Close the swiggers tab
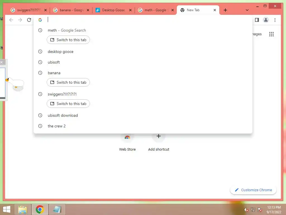Viewport: 286px width, 215px height. 46,10
